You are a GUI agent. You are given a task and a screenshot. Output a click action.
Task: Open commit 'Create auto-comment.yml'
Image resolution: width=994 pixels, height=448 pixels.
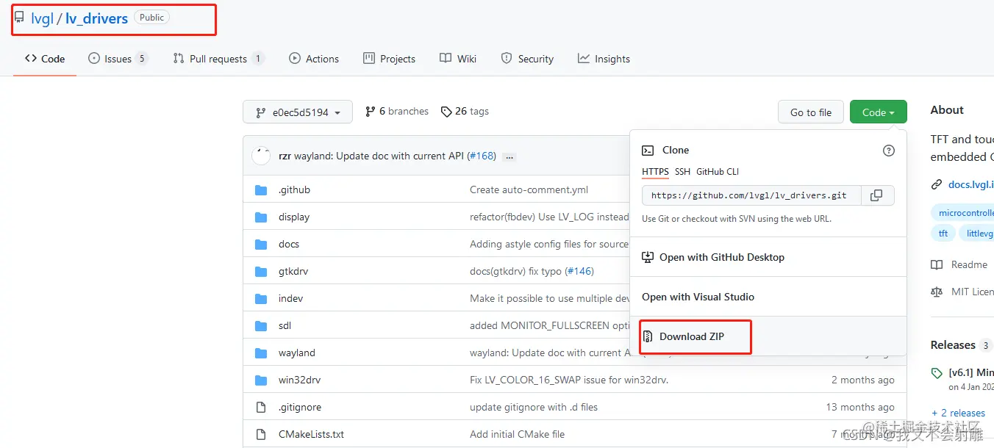coord(529,189)
